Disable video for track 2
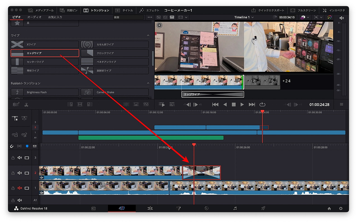Image resolution: width=357 pixels, height=222 pixels. (x=27, y=173)
